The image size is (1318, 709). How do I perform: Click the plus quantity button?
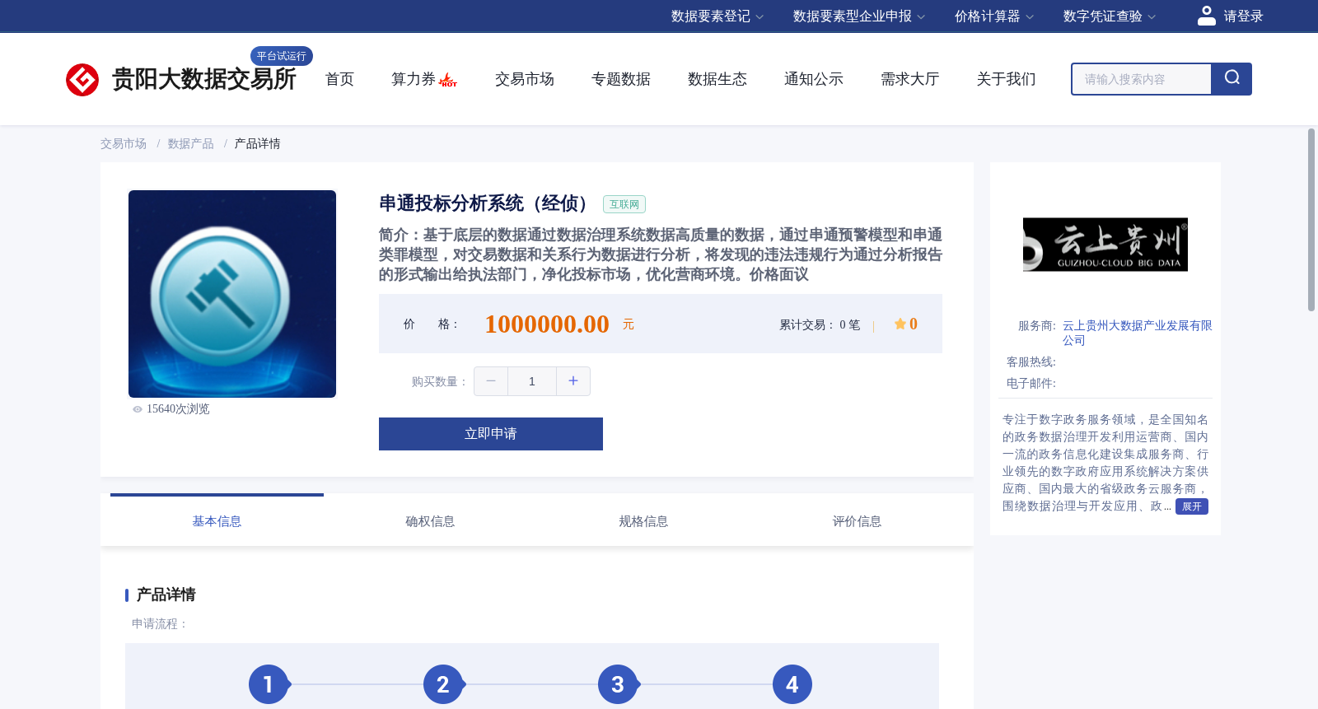point(573,381)
